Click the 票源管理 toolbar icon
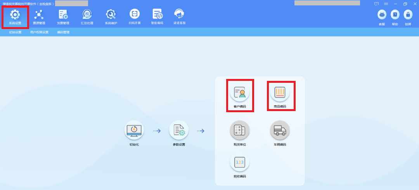Screen dimensions: 419x190 coord(39,16)
